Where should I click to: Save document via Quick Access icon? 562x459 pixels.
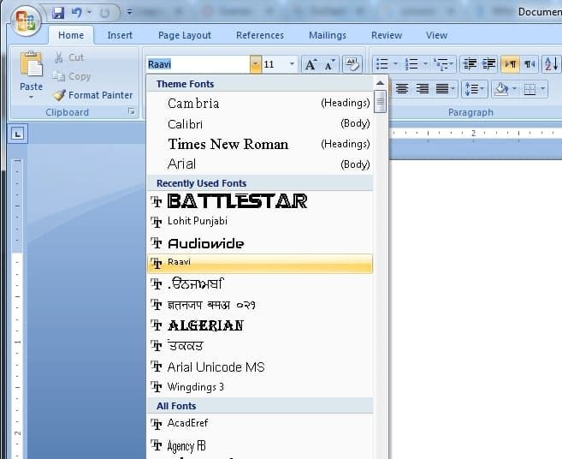[x=58, y=13]
